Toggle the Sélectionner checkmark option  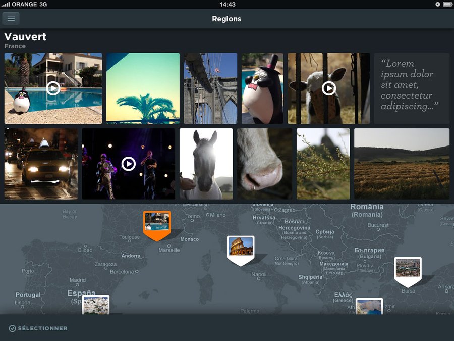coord(38,328)
